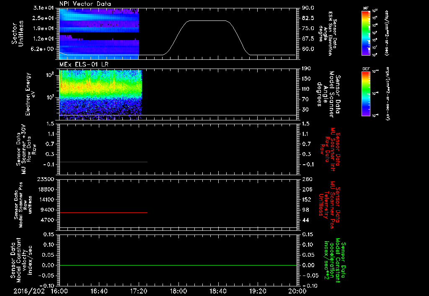
Task: Click the "2.5e+01" sector tick label
Action: 44,18
